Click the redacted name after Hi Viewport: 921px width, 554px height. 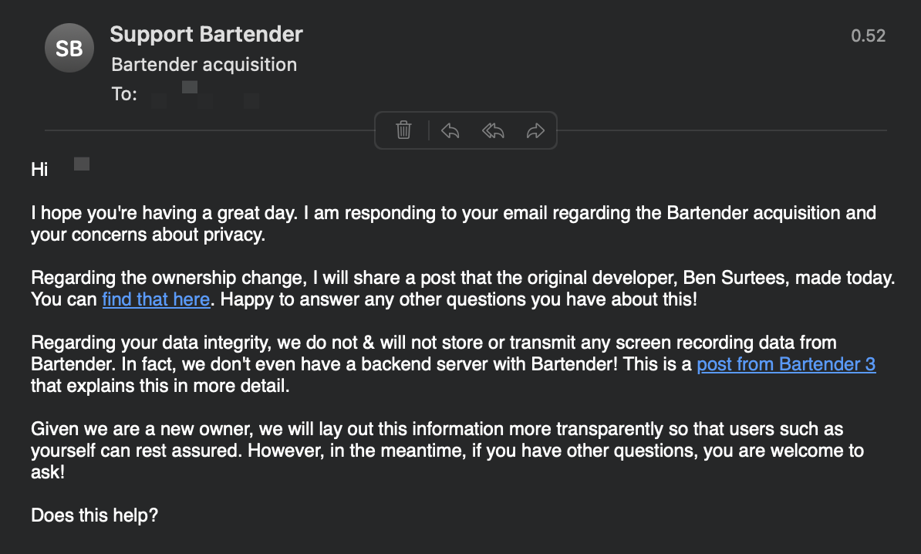click(81, 164)
